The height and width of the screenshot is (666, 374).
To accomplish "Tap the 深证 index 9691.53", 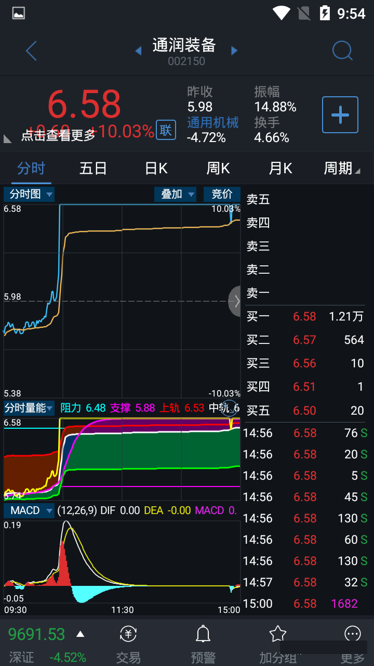I will point(36,634).
